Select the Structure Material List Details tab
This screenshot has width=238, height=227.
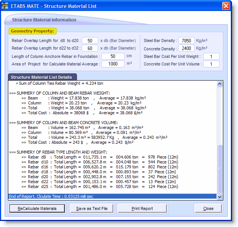pyautogui.click(x=41, y=77)
